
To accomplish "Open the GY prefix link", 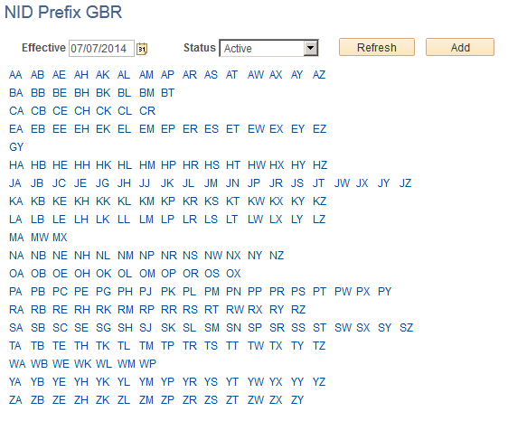I will [16, 147].
